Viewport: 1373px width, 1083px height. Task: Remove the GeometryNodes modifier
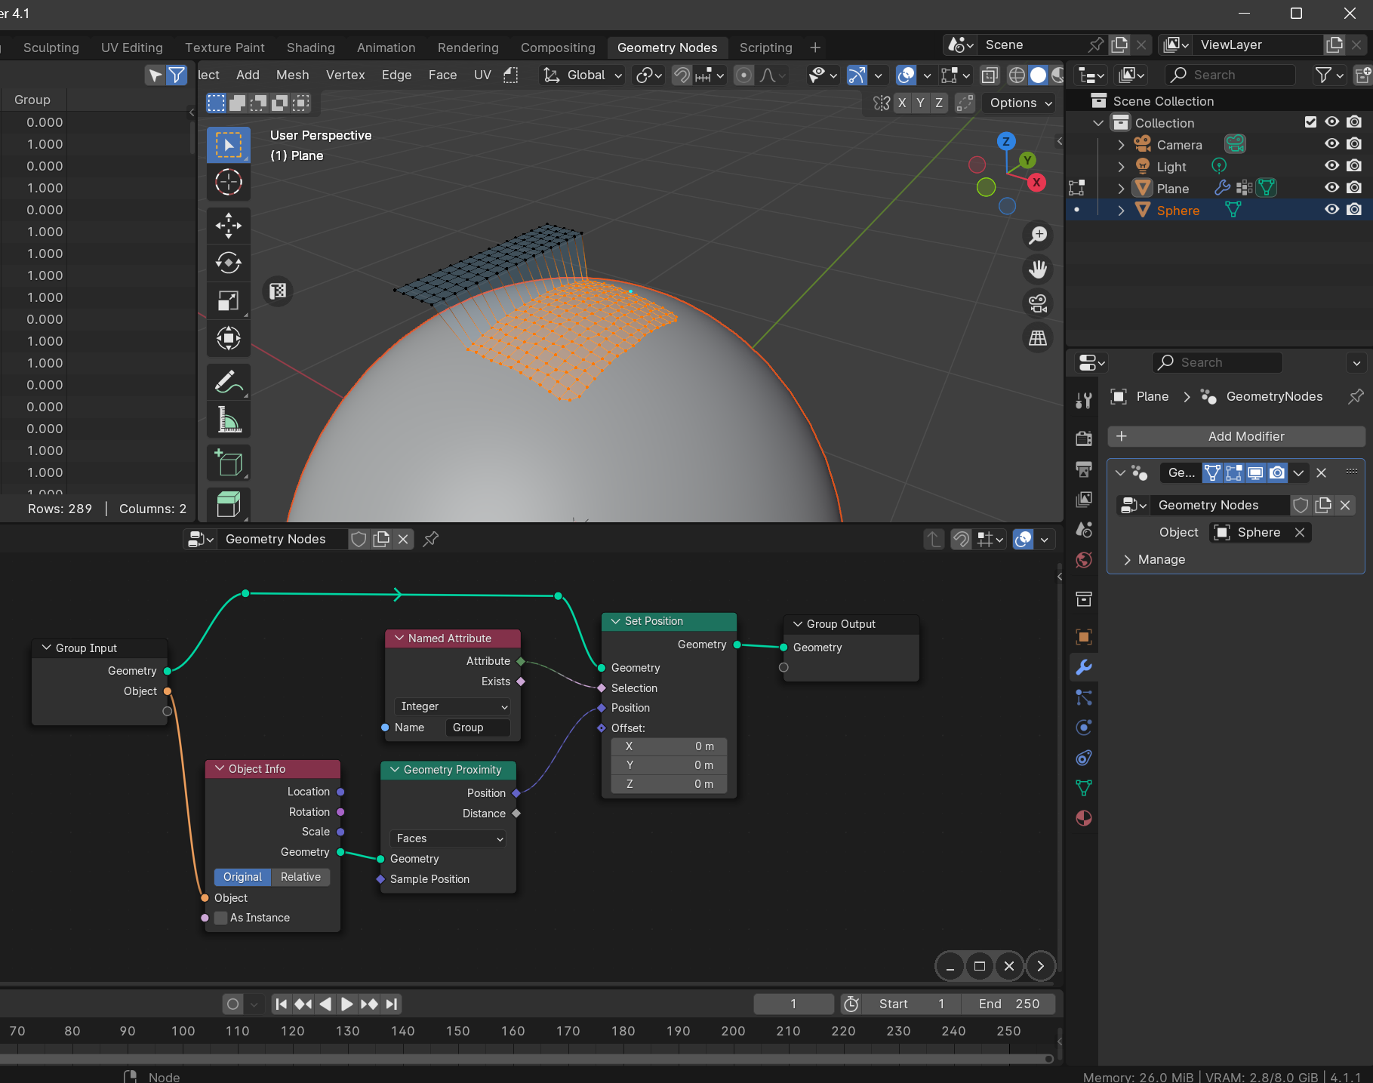(1321, 473)
